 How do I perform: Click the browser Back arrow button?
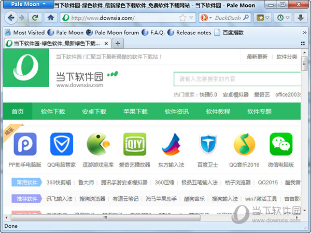pos(10,17)
